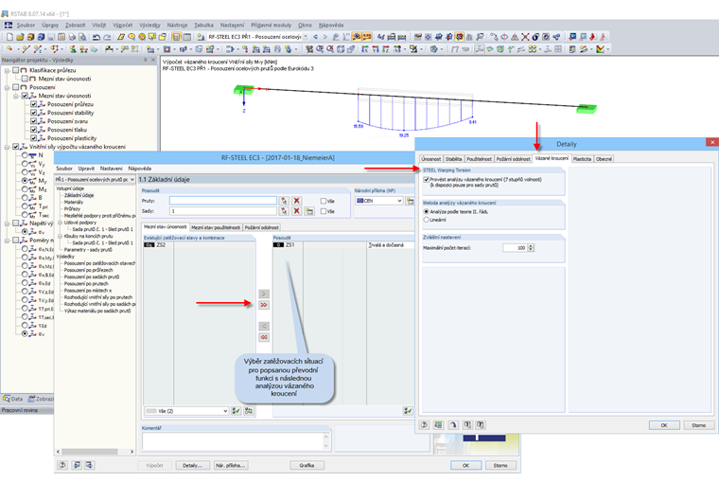Open RF-STEEL EC3 PŘ1 module dropdown in toolbar
This screenshot has width=719, height=482.
click(x=306, y=37)
